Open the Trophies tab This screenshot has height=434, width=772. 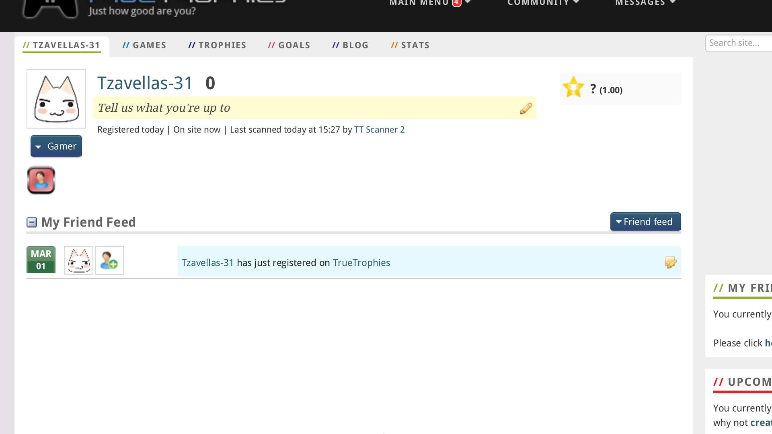(x=217, y=45)
